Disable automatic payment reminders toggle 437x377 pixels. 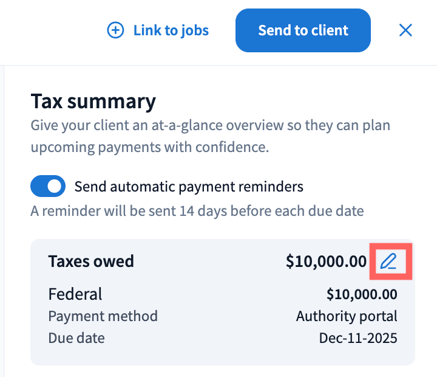tap(48, 187)
